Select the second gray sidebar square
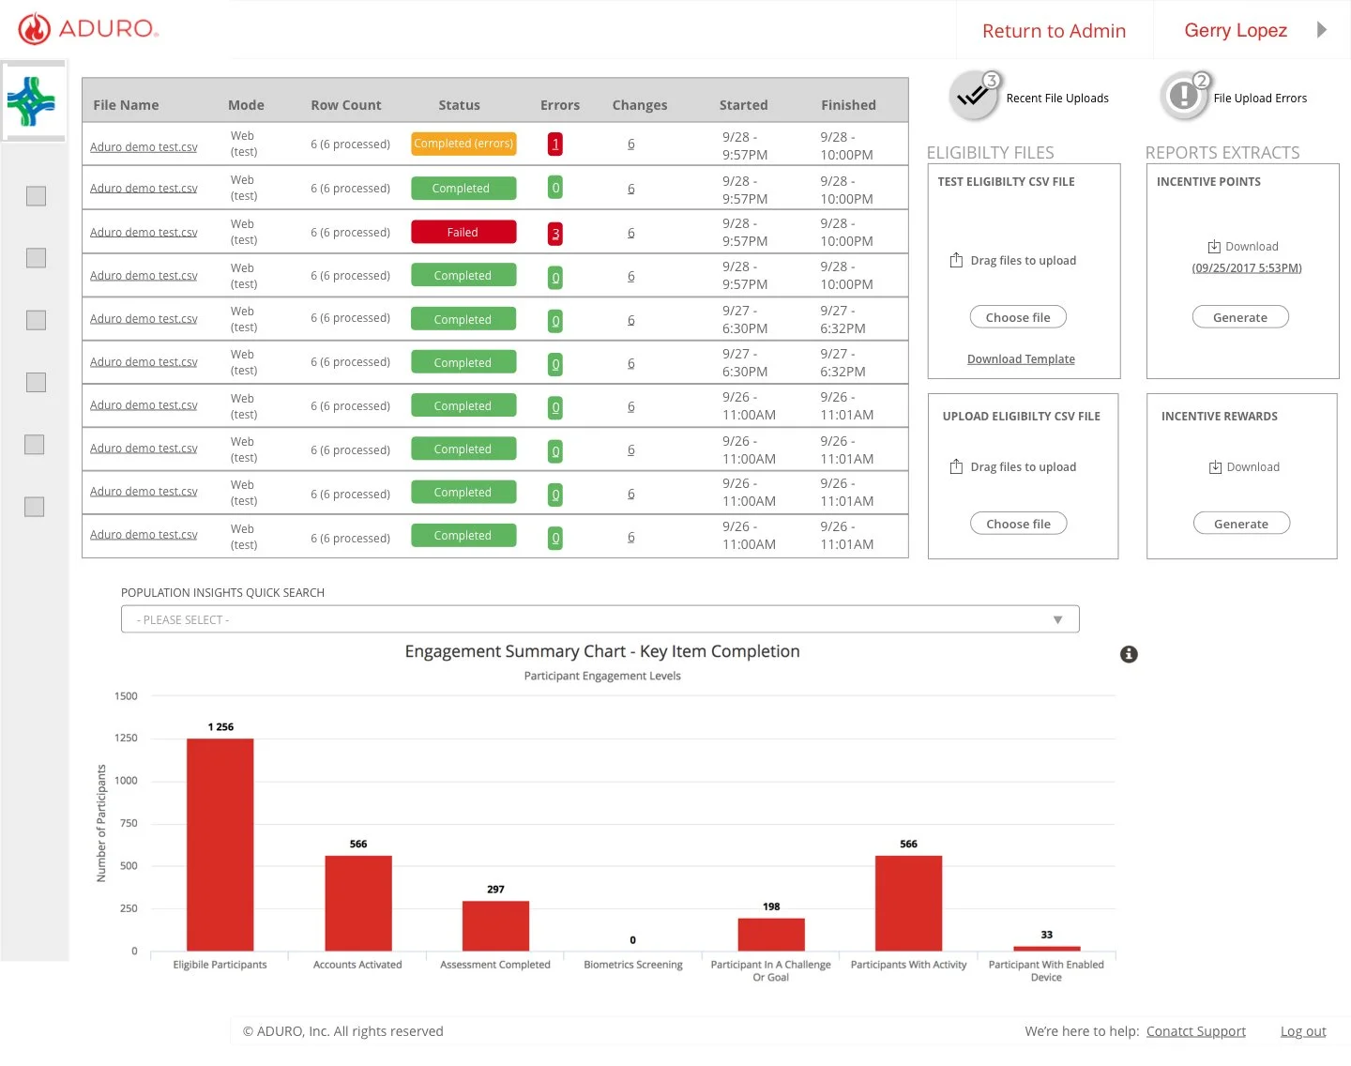 36,258
